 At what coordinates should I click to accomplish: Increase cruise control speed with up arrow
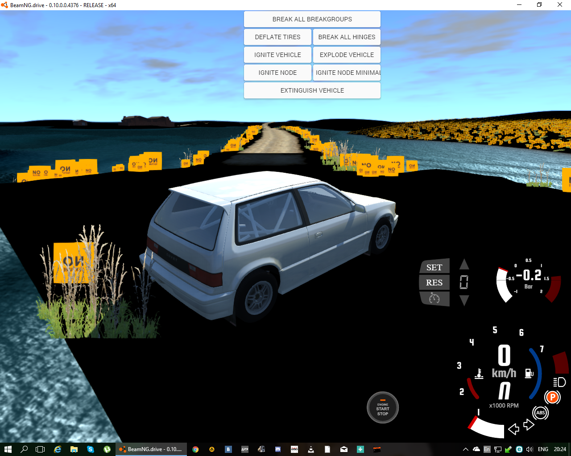pyautogui.click(x=464, y=265)
